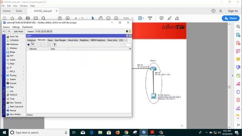Add a new OSPF network with plus icon

[x=28, y=45]
